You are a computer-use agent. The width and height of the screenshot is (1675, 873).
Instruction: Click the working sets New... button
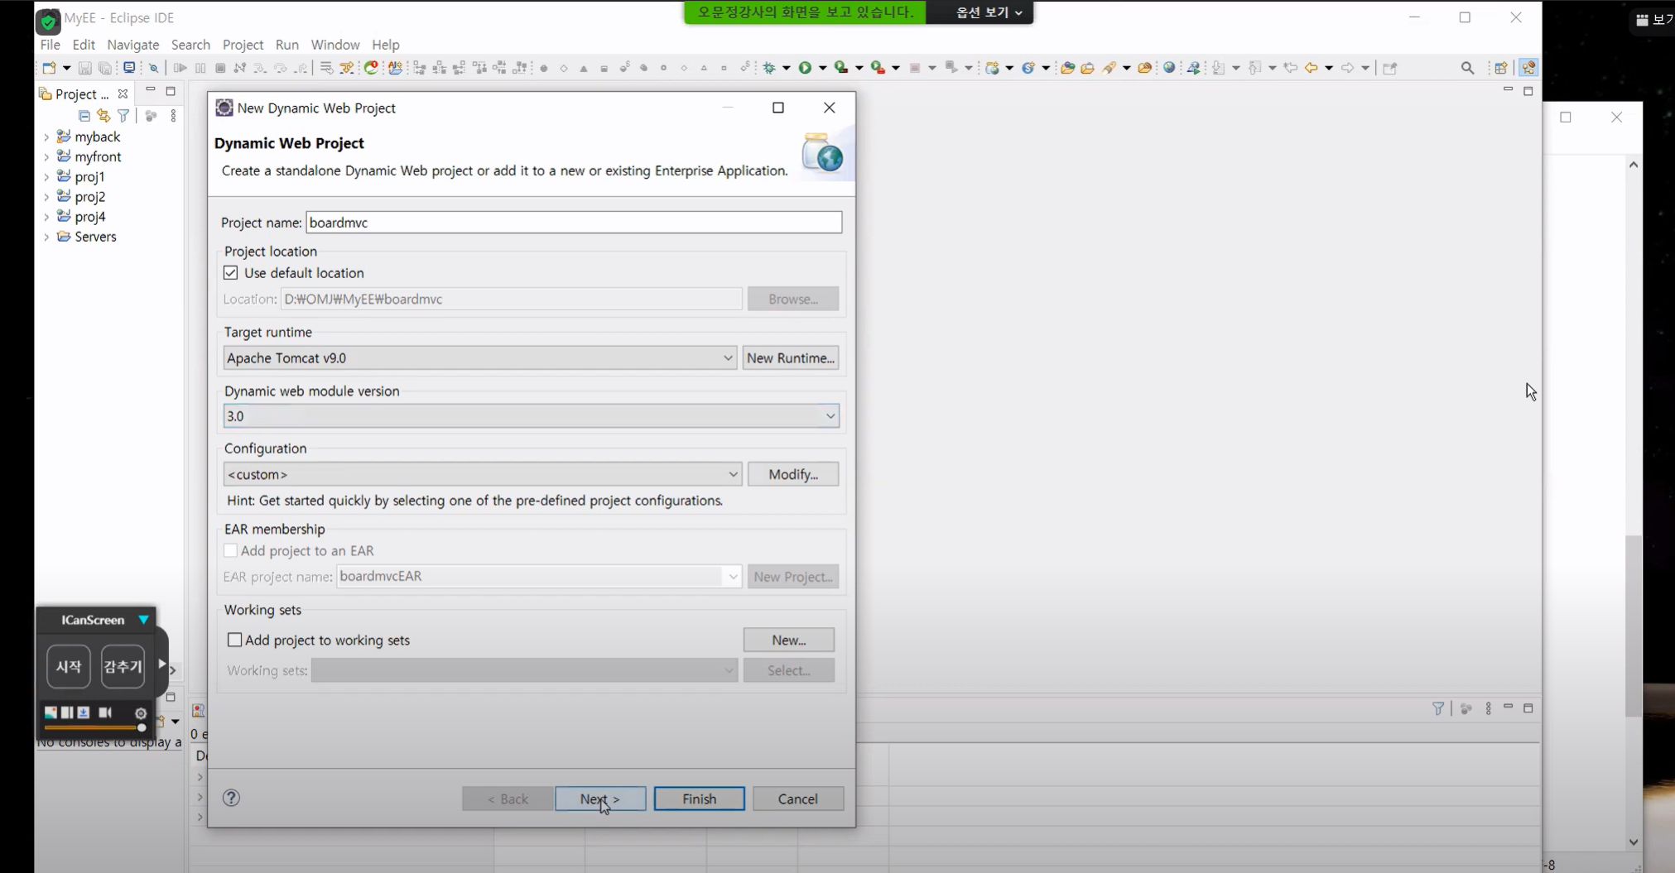pos(789,640)
